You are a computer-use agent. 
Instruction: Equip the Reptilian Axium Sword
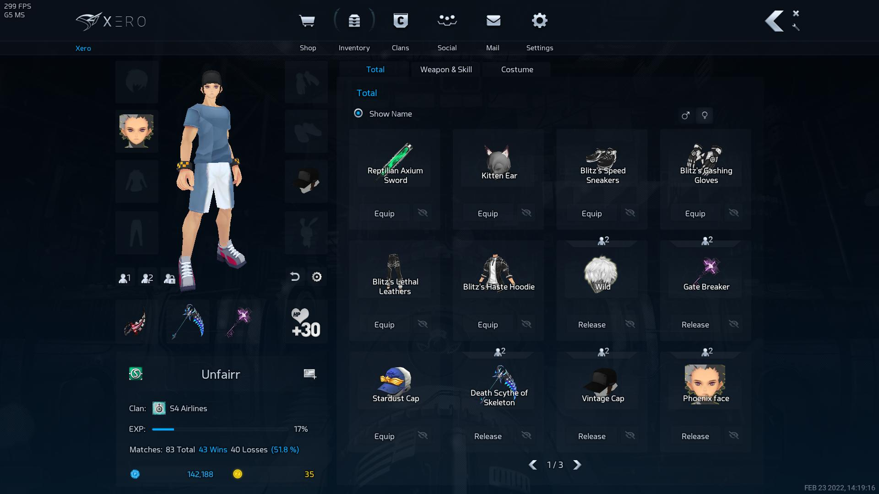[x=384, y=214]
